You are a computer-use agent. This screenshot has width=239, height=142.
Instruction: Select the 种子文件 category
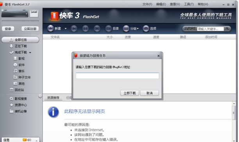click(x=24, y=77)
